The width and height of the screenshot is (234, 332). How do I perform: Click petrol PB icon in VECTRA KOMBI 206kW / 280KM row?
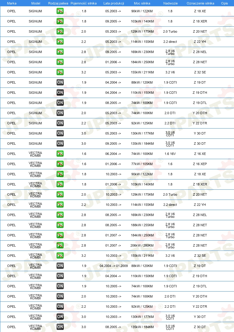pos(60,245)
